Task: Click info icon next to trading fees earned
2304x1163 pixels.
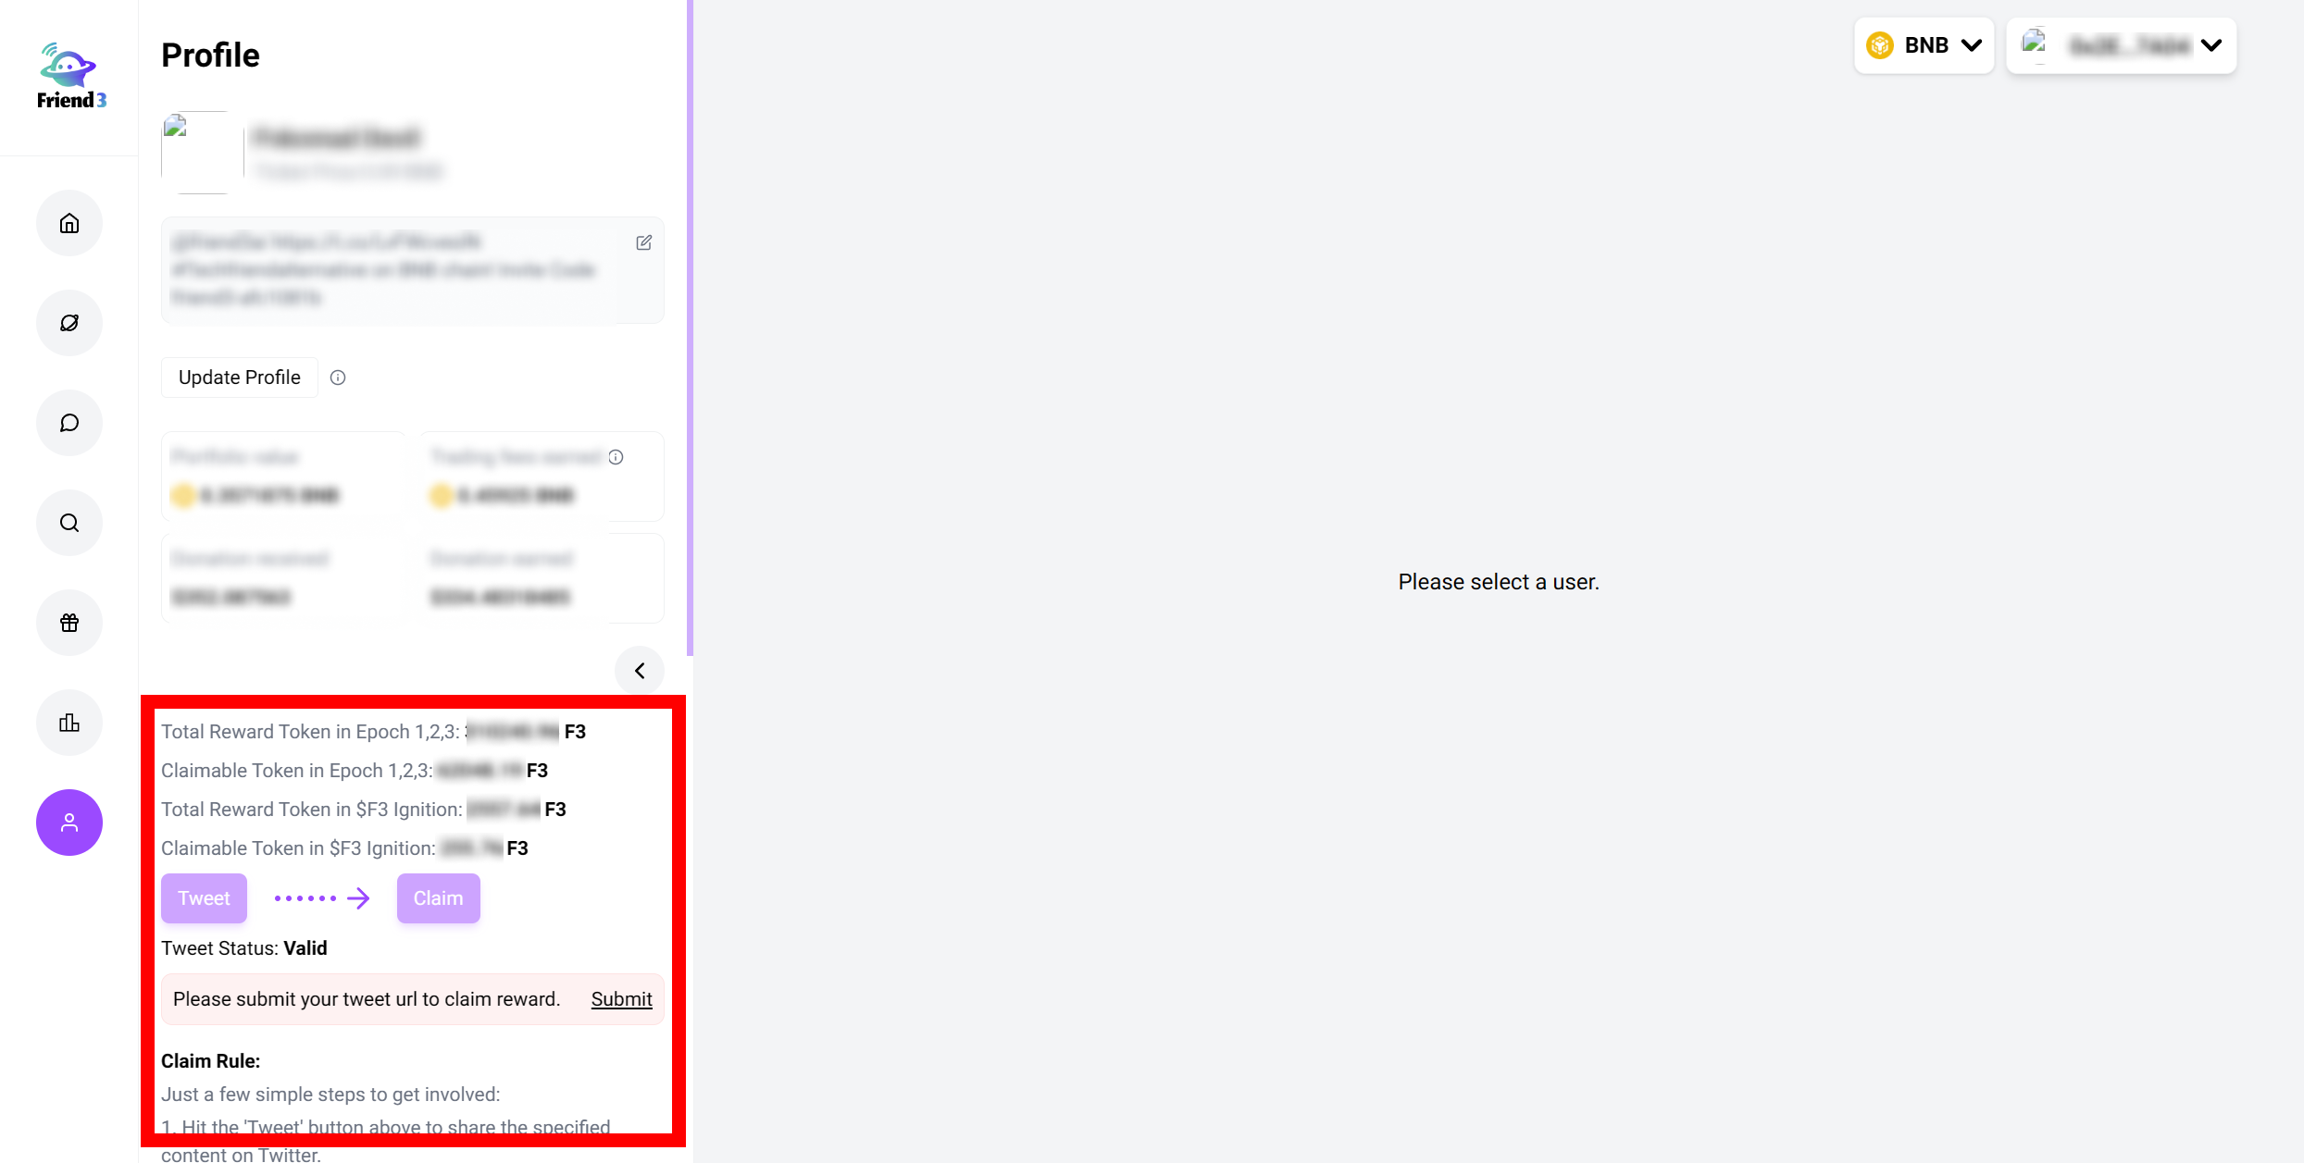Action: (616, 457)
